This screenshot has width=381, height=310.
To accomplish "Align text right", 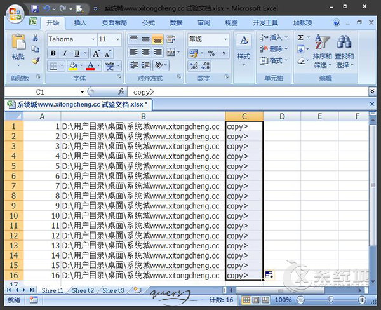I will (157, 52).
